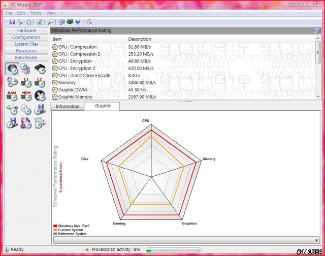Click the computer monitor toolbar icon
325x256 pixels.
(61, 22)
